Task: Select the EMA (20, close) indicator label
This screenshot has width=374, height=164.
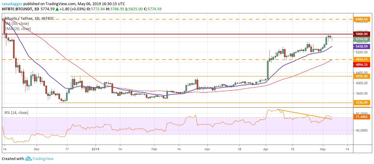Action: (17, 29)
